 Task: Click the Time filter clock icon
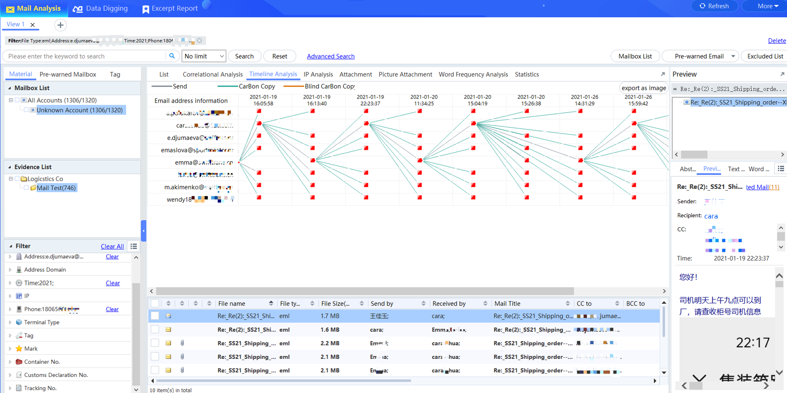click(x=19, y=283)
